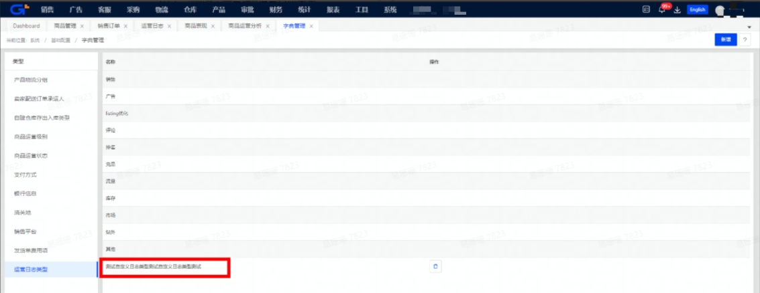Click the 操作 column header
Image resolution: width=760 pixels, height=293 pixels.
[434, 62]
